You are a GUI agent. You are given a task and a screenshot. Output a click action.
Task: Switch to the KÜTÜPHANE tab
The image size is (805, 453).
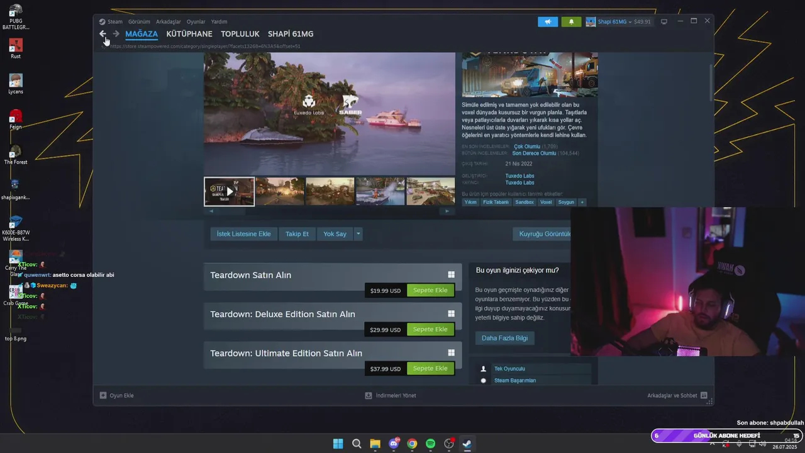[x=189, y=34]
